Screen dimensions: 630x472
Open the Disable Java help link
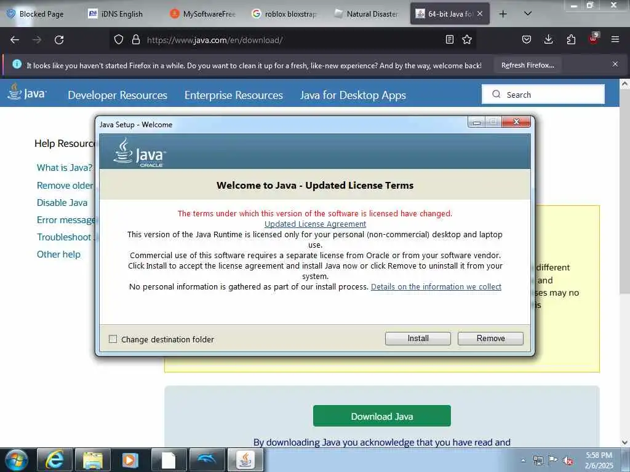coord(62,203)
